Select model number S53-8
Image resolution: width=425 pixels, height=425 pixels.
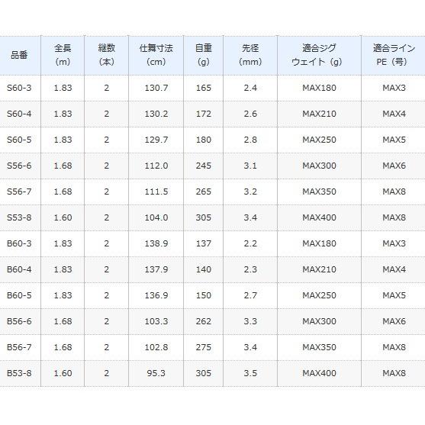(19, 217)
